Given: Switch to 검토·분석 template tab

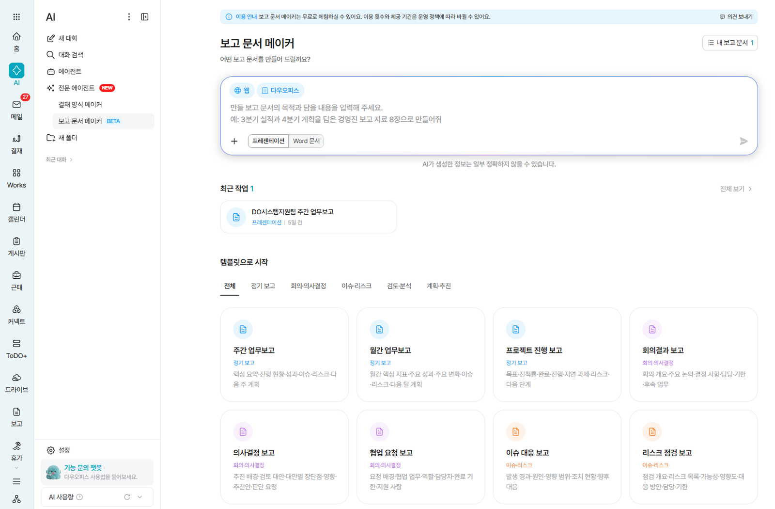Looking at the screenshot, I should click(x=399, y=286).
